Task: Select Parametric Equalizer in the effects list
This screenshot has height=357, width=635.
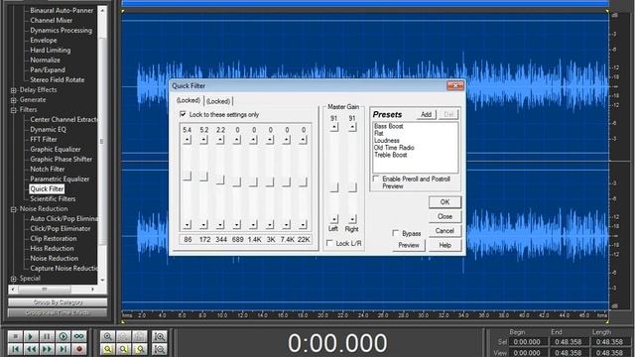Action: [x=60, y=178]
